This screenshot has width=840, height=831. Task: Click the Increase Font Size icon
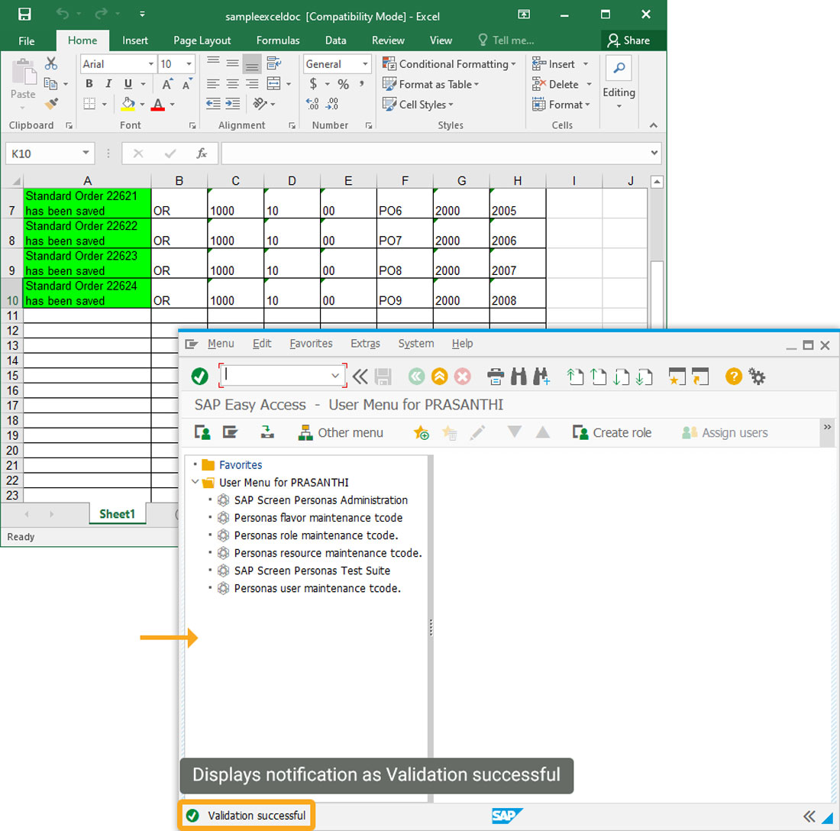tap(166, 84)
